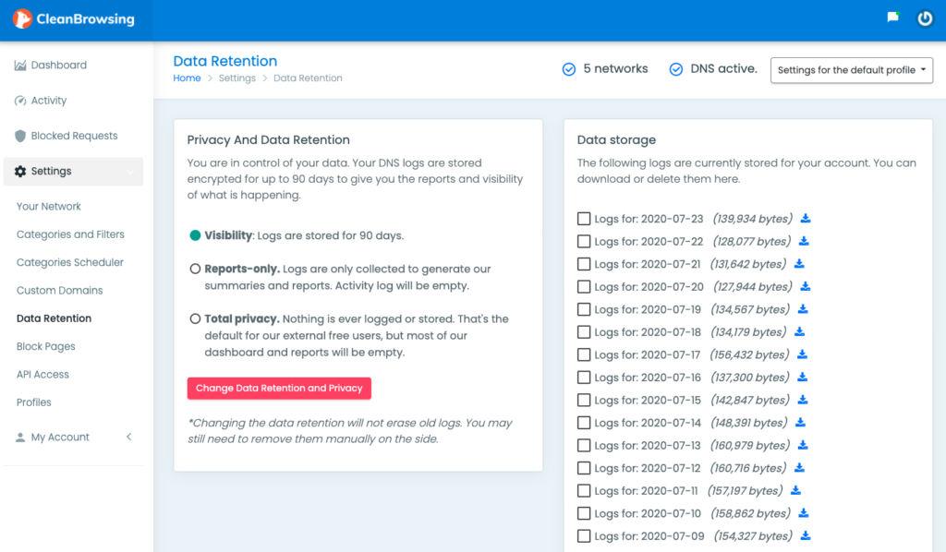Click the CleanBrowsing logo
The image size is (946, 552).
point(74,18)
